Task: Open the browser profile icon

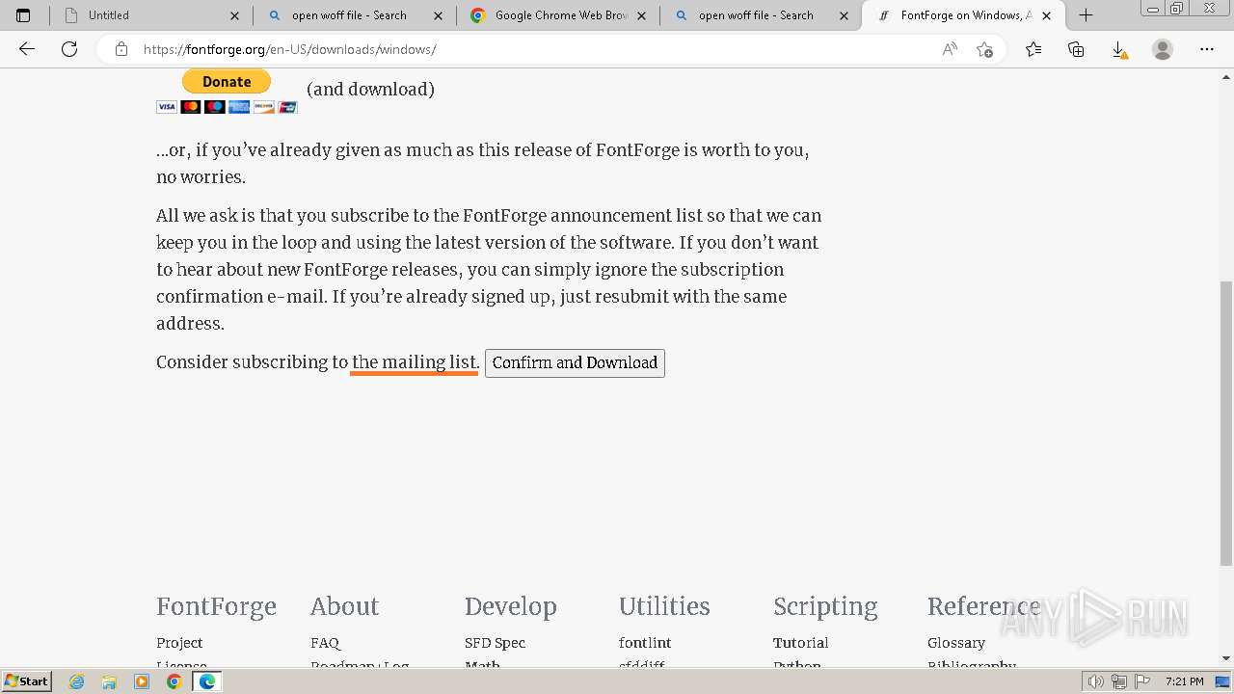Action: (x=1163, y=49)
